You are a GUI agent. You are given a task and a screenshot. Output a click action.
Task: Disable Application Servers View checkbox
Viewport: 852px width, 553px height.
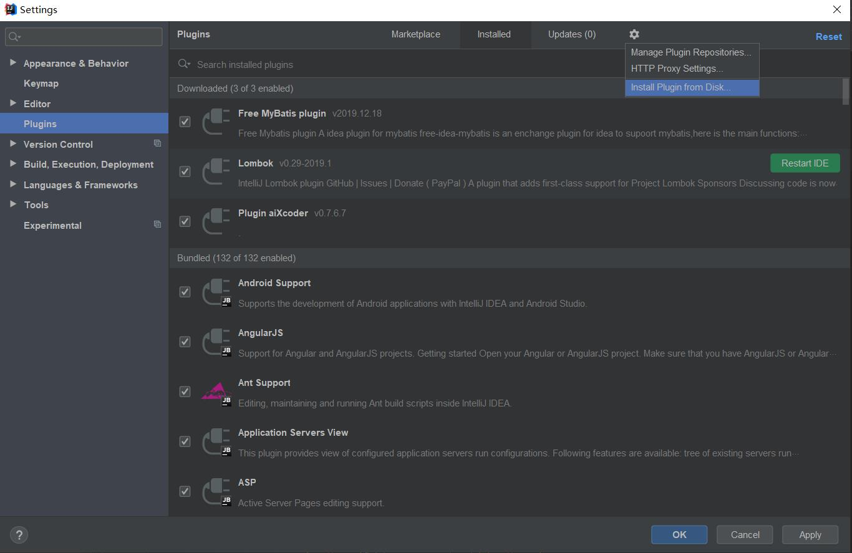pyautogui.click(x=185, y=441)
